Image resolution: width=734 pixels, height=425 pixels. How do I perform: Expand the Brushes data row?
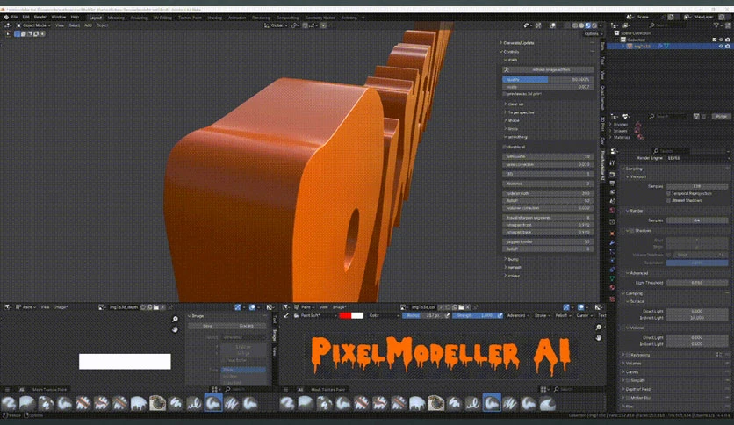tap(610, 125)
